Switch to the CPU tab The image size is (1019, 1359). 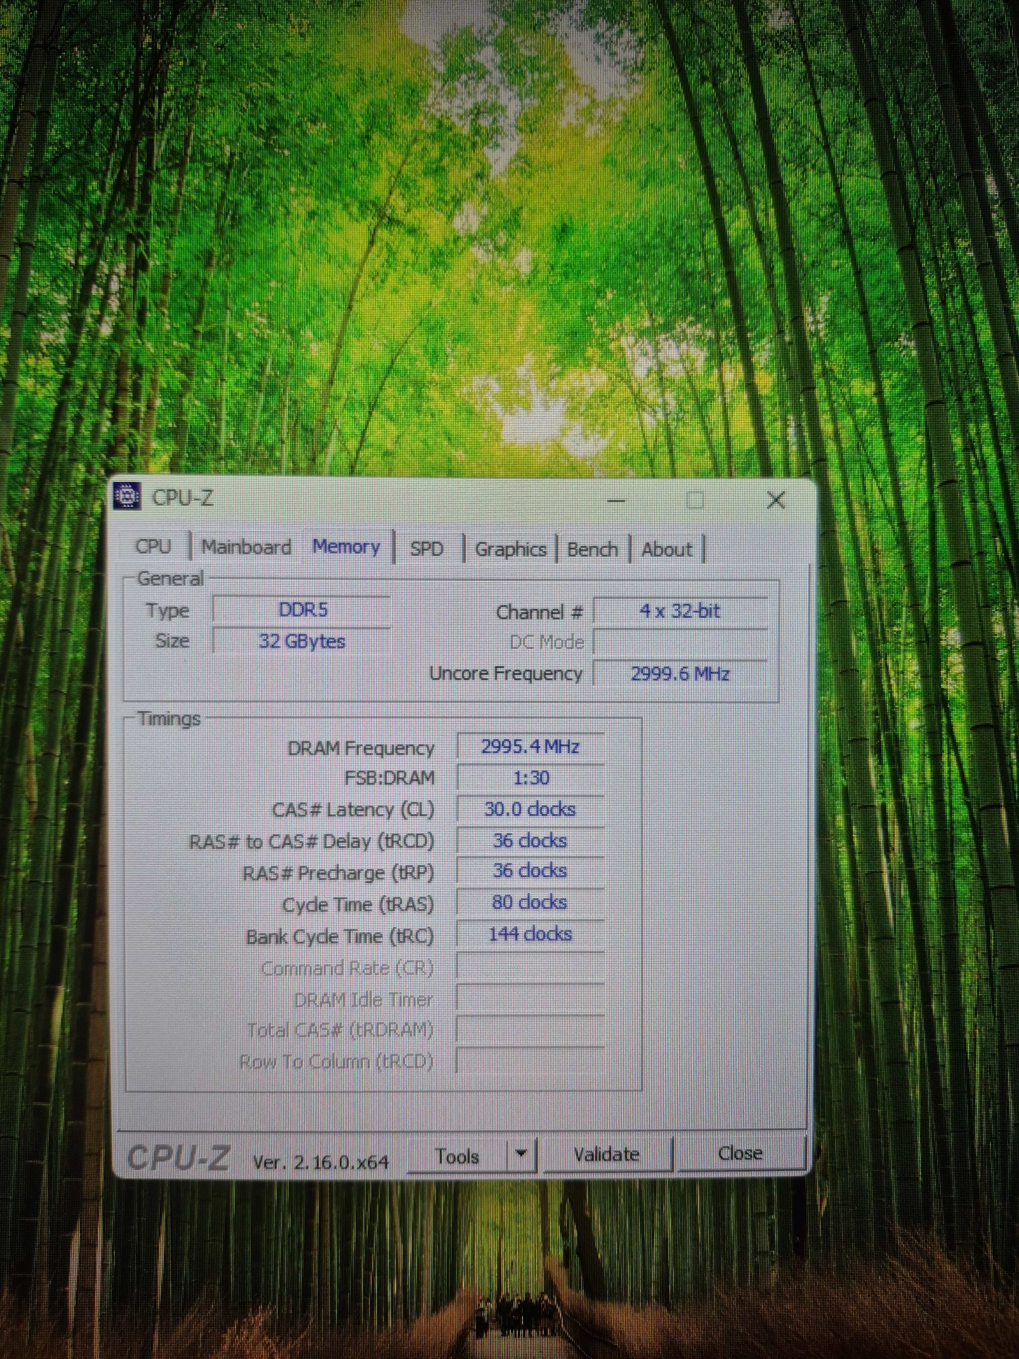coord(153,546)
